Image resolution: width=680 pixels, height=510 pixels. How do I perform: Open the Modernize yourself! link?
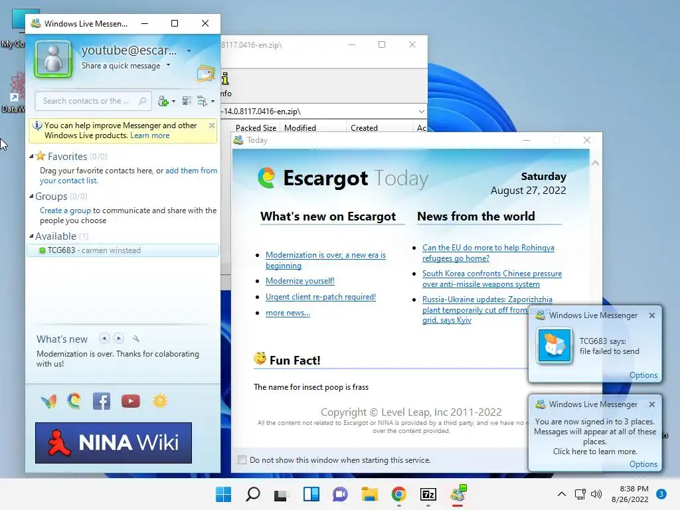(300, 281)
